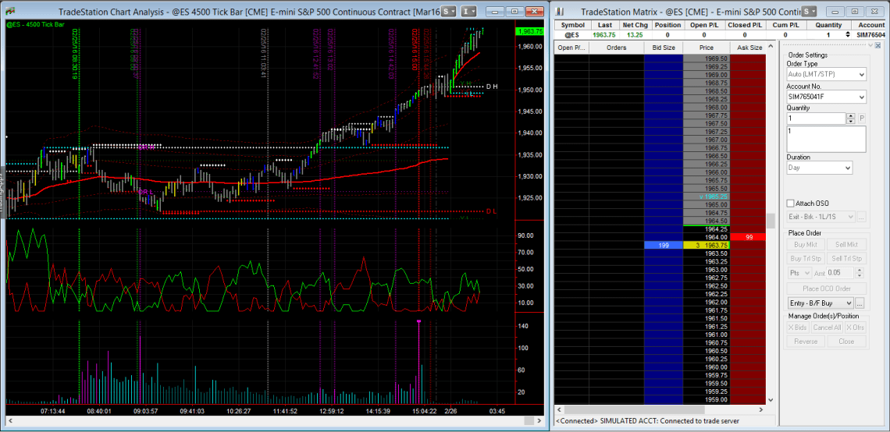Click the Matrix window icon in its title bar
Screen dimensions: 890x432
click(563, 12)
